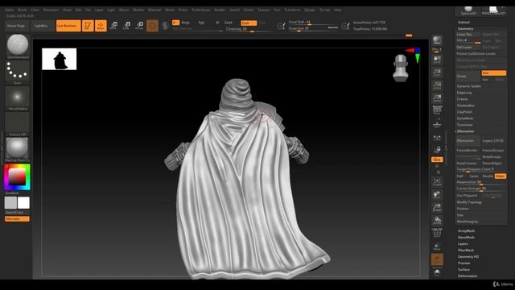This screenshot has height=290, width=515.
Task: Toggle the Alternate color button
Action: 17,219
